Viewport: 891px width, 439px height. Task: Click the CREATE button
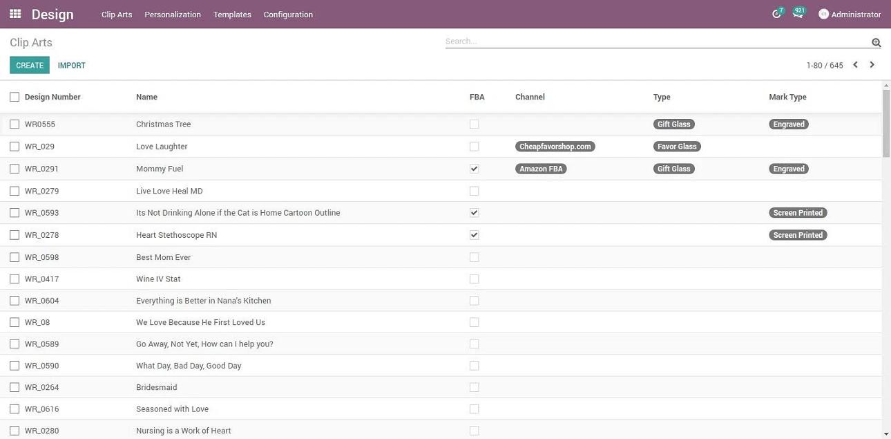coord(30,66)
